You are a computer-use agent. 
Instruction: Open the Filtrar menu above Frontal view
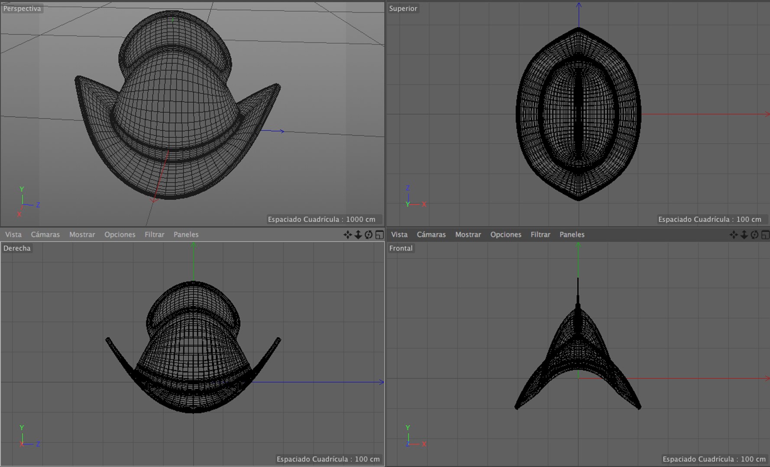[x=540, y=234]
